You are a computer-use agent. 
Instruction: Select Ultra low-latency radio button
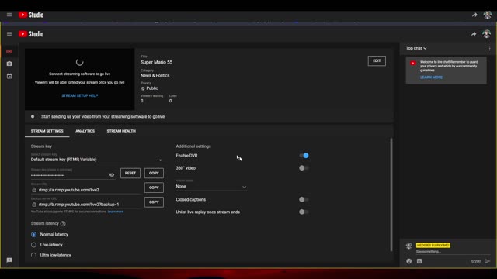click(33, 255)
